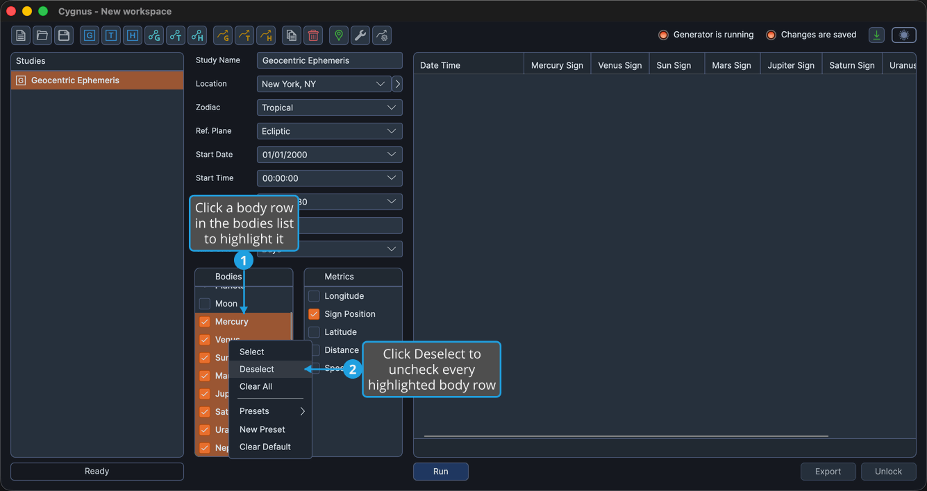Click the Date Time column header

coord(469,65)
